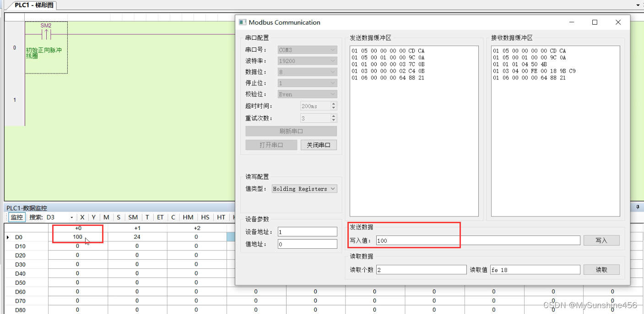
Task: Click inside the 发送数据缓冲区 text area
Action: coord(414,131)
